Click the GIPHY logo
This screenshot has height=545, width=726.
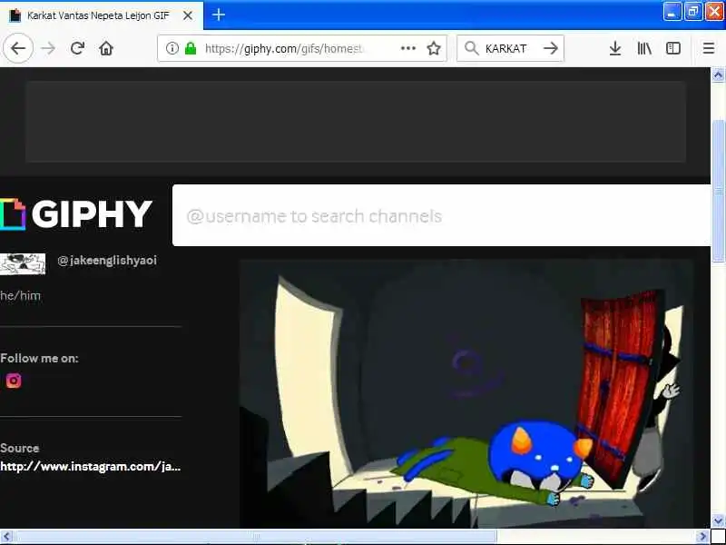[76, 214]
